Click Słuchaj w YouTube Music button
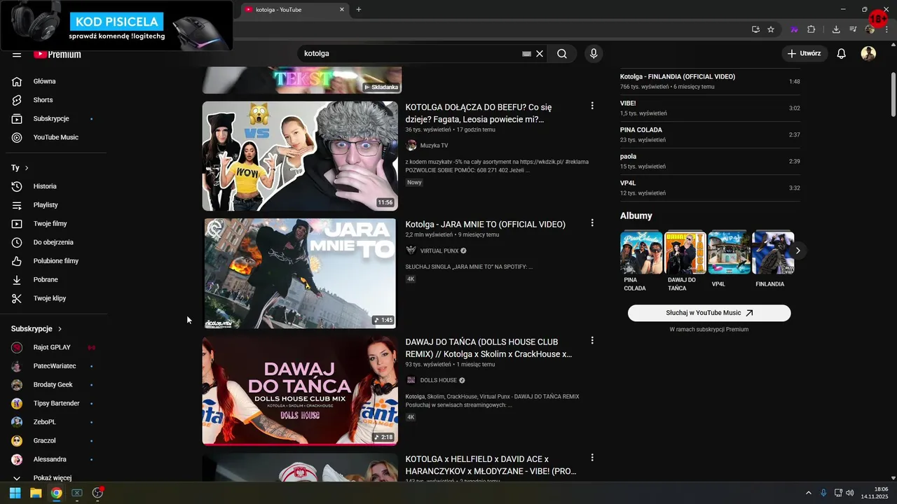This screenshot has width=897, height=504. 709,313
